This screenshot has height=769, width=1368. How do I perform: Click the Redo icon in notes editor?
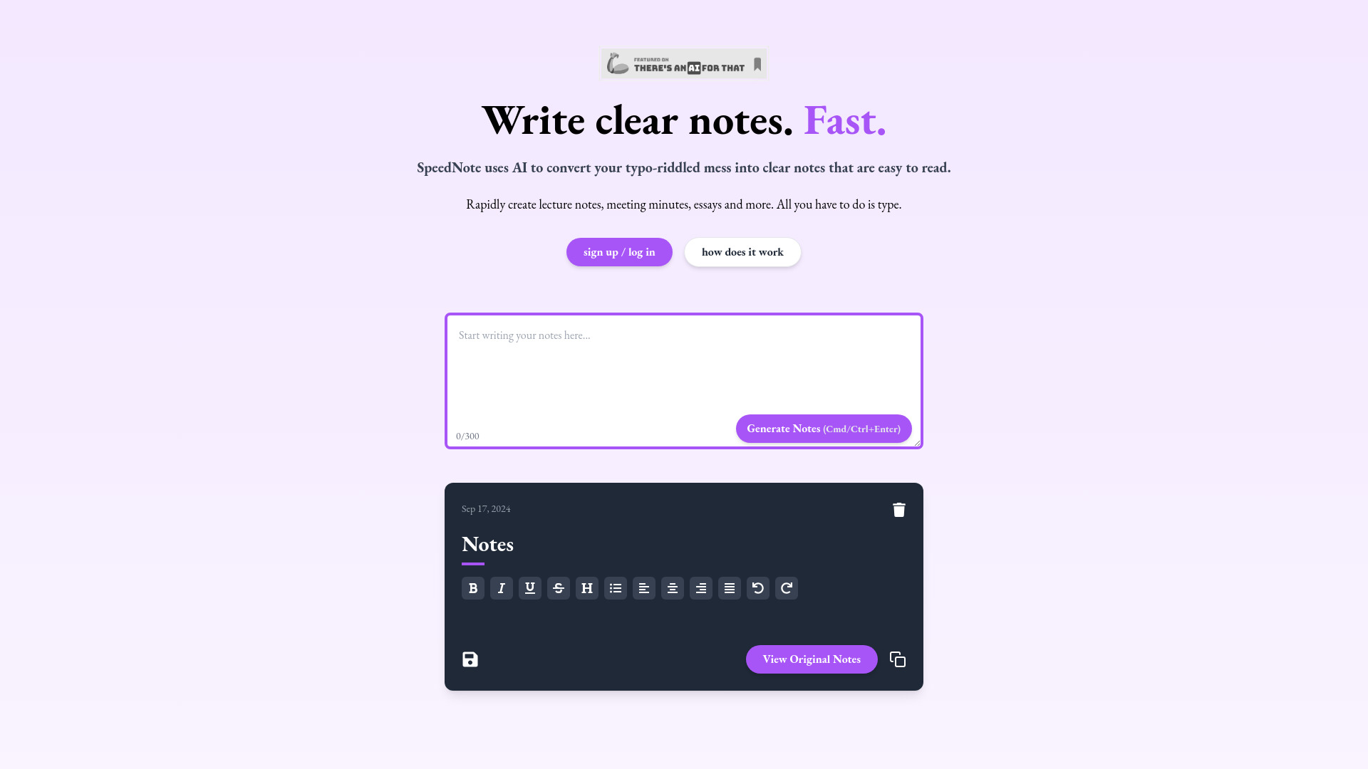coord(787,587)
